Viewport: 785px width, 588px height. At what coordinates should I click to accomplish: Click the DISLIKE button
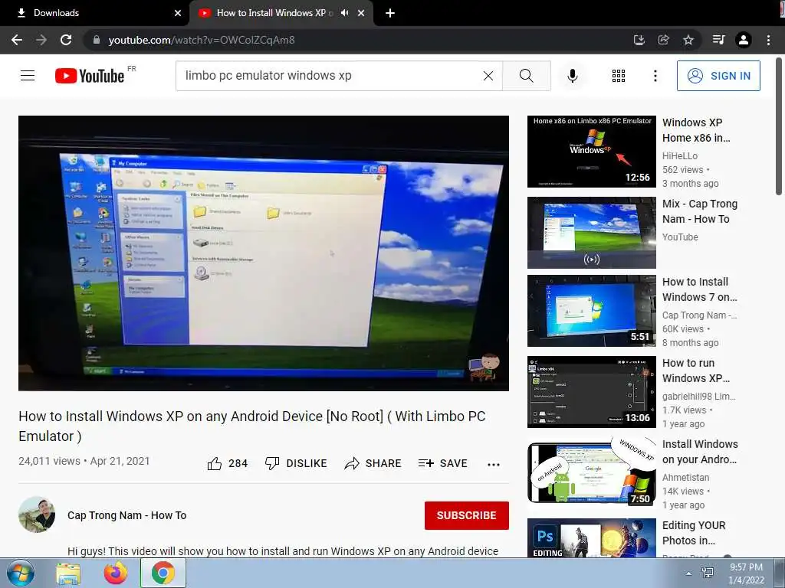[x=296, y=463]
